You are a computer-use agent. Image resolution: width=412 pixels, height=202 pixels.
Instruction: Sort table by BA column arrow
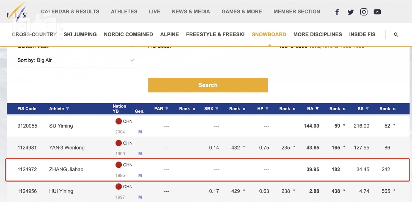(x=317, y=109)
